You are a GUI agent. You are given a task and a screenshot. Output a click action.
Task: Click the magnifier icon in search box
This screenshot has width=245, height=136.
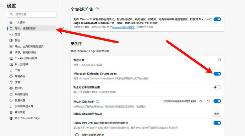click(11, 15)
